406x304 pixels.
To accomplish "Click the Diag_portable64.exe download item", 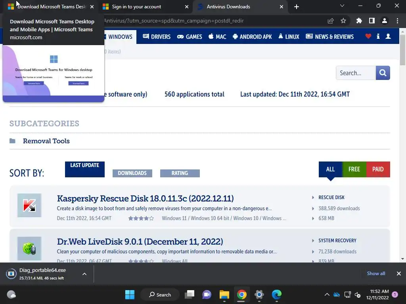I will coord(43,274).
